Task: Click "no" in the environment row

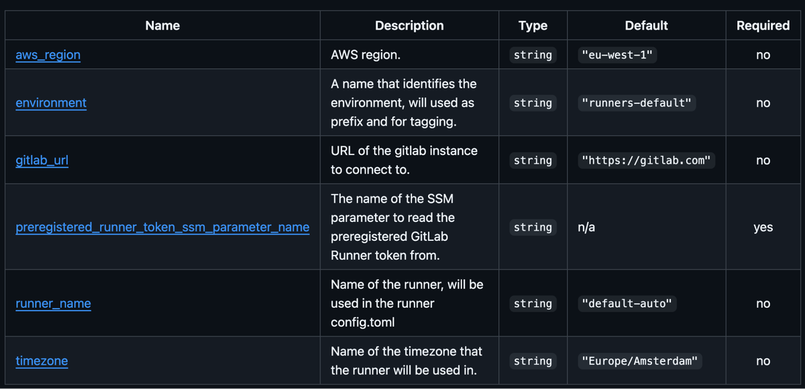Action: (x=763, y=103)
